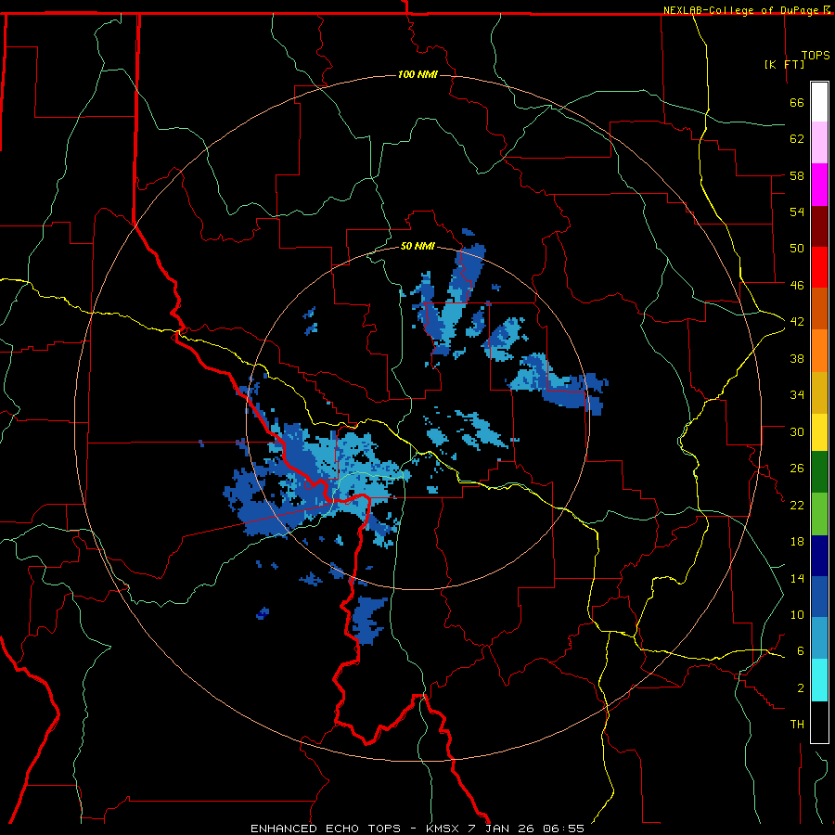Click the legend value 50
This screenshot has height=835, width=835.
point(797,248)
